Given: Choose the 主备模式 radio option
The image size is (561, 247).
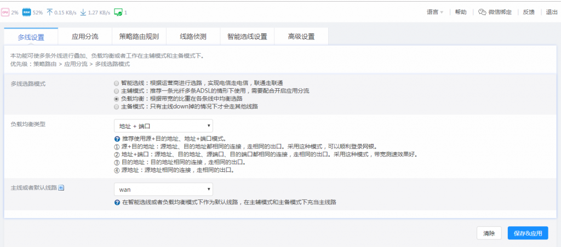Looking at the screenshot, I should pyautogui.click(x=116, y=107).
